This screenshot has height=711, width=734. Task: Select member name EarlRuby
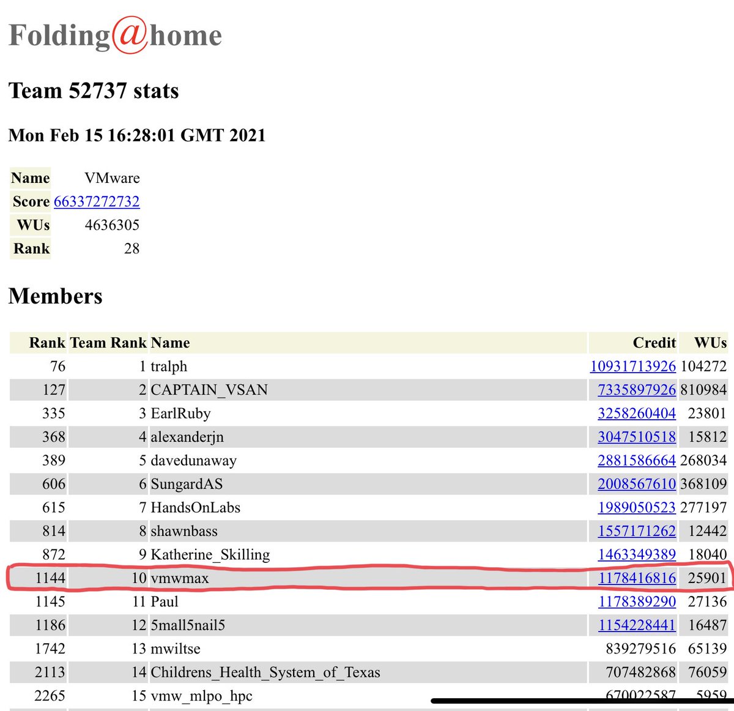point(180,414)
